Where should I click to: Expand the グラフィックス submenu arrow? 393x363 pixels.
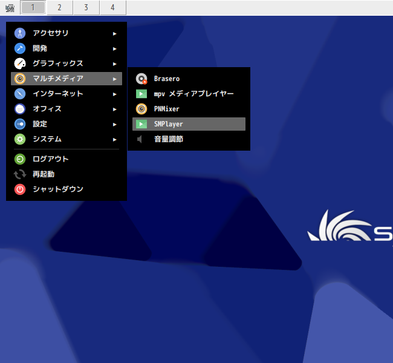(114, 64)
